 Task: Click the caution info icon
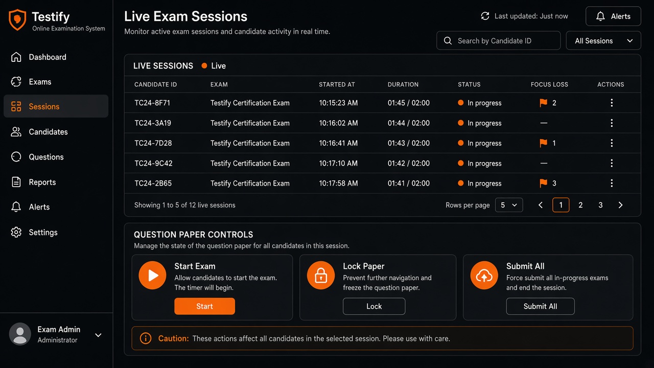point(146,338)
